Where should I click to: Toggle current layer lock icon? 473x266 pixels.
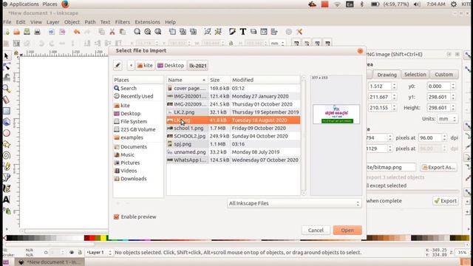80,253
